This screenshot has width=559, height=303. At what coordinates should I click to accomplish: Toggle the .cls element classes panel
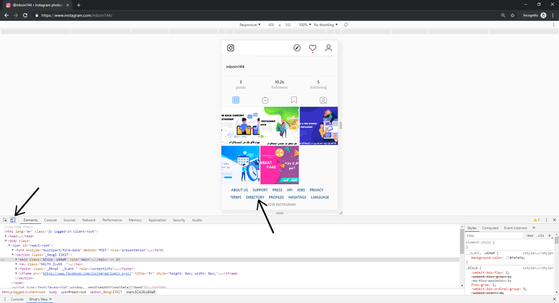tap(540, 235)
